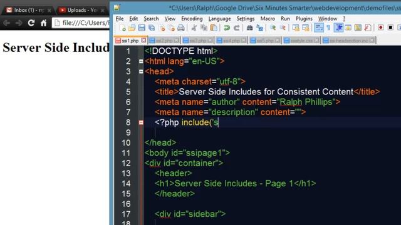The height and width of the screenshot is (225, 401).
Task: Toggle Show All Characters pilcrow button
Action: click(x=328, y=27)
